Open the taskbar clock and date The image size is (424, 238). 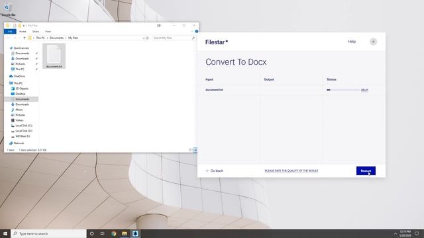point(405,233)
